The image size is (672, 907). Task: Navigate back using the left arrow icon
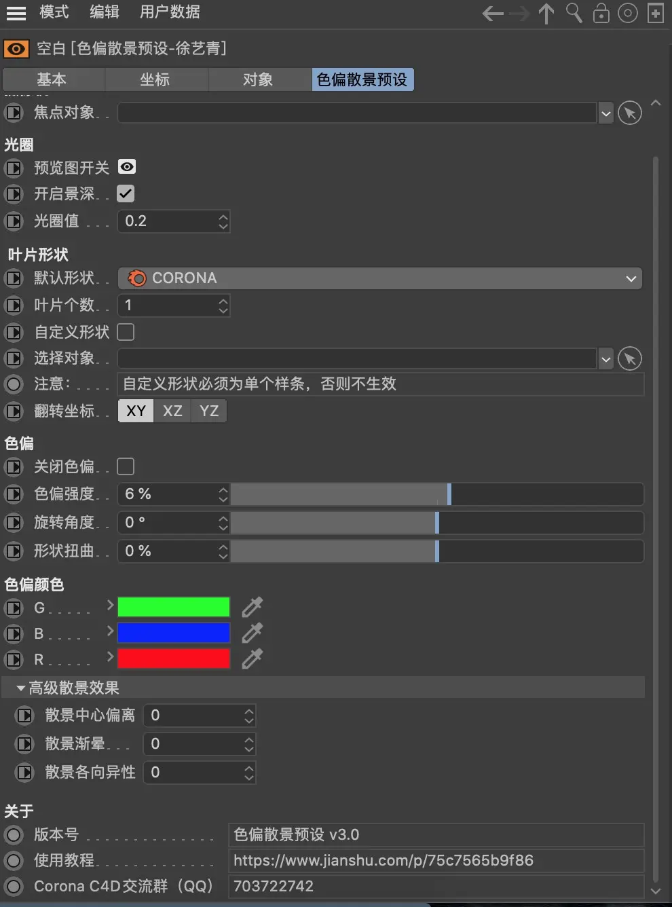(492, 13)
